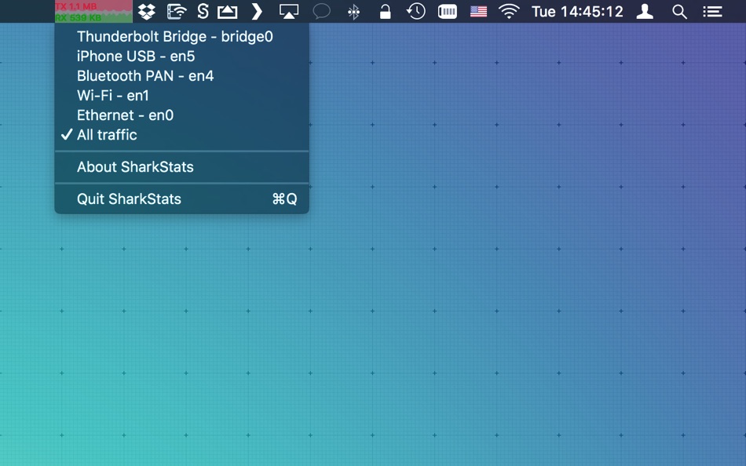Image resolution: width=746 pixels, height=466 pixels.
Task: Click the speech bubble messages icon
Action: click(322, 12)
